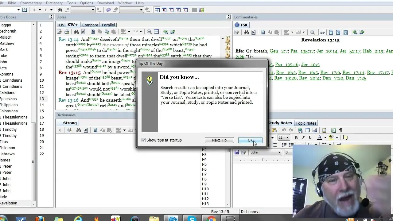Click the Bibles panel back arrow icon
Image resolution: width=393 pixels, height=221 pixels.
[x=165, y=32]
